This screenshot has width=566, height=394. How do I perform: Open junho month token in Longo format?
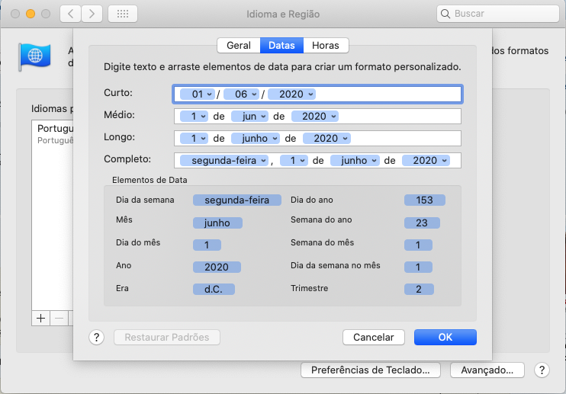256,139
